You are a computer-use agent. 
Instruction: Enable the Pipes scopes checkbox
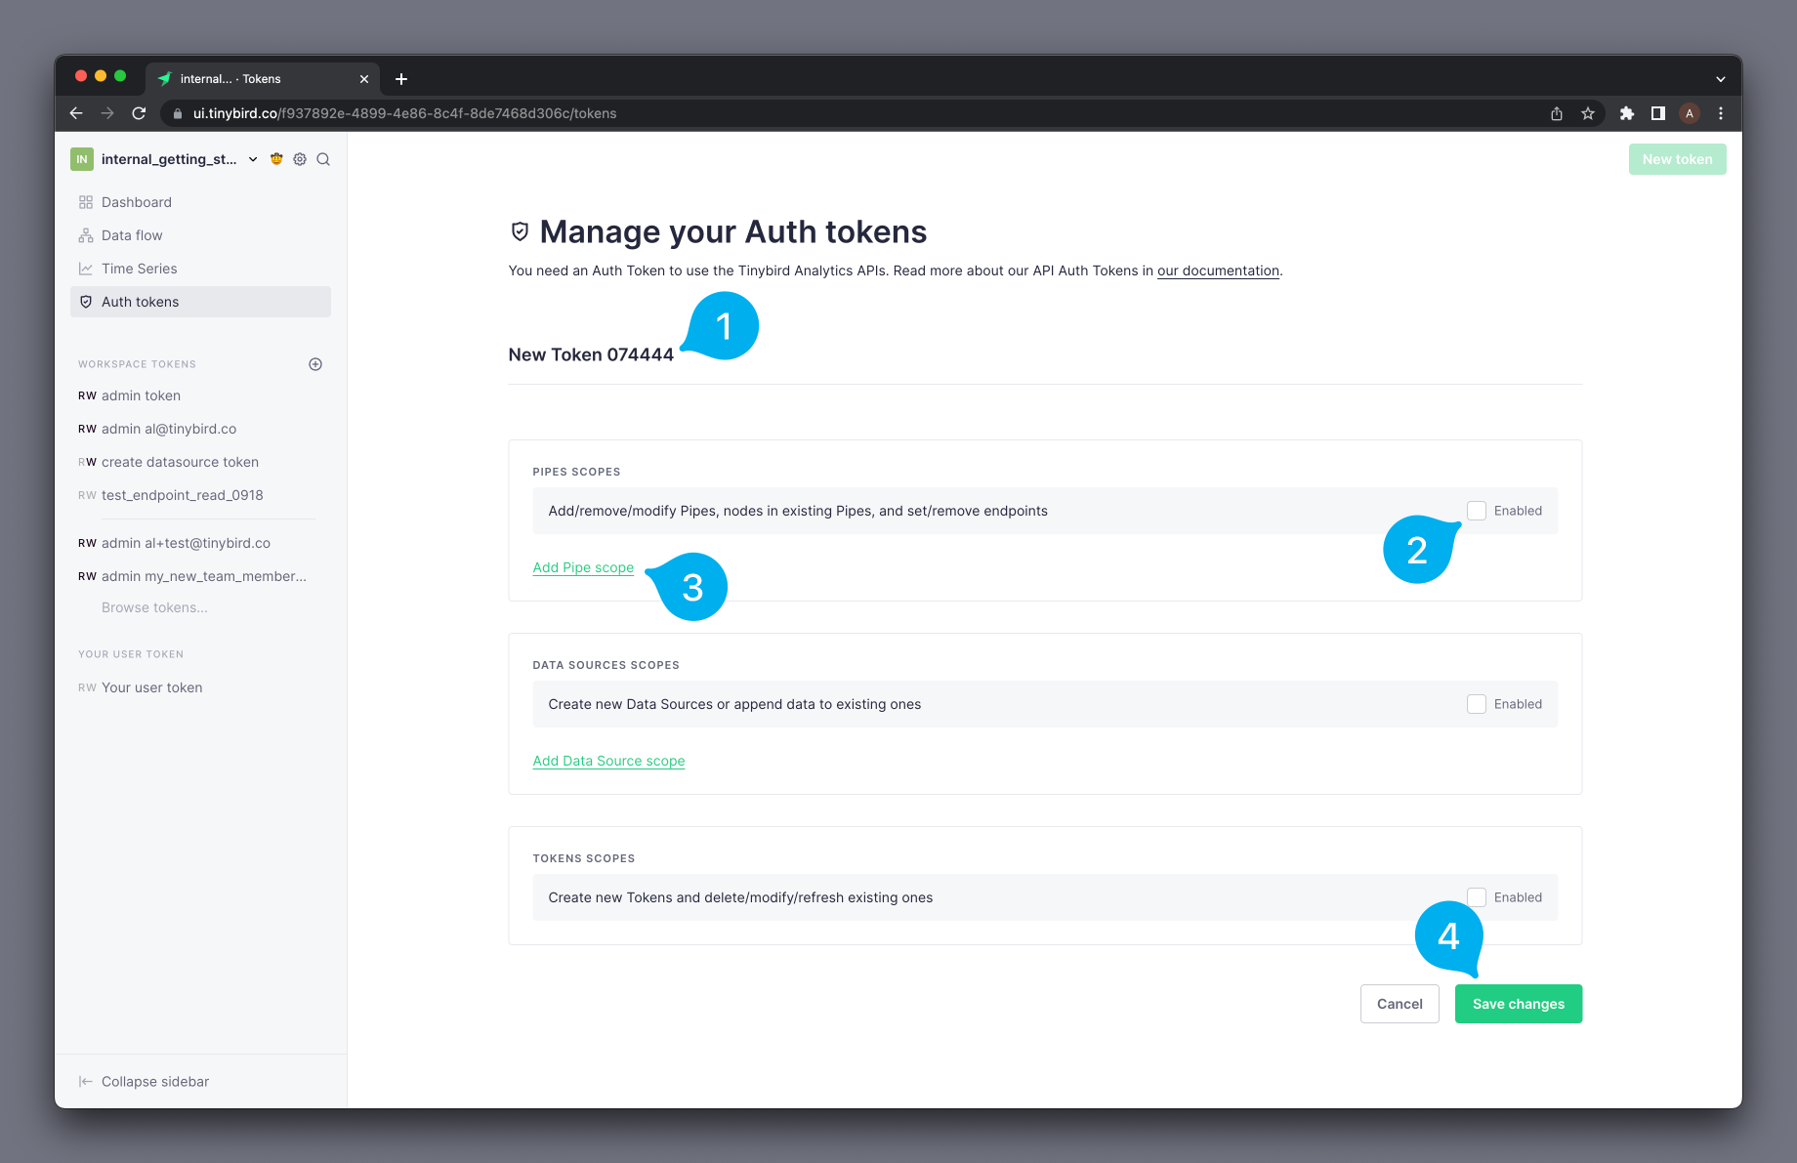1477,511
